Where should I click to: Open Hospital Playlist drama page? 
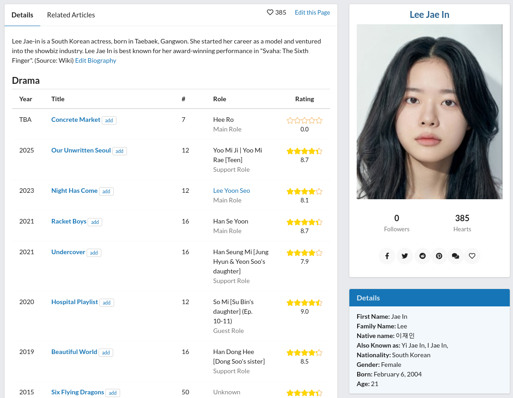tap(75, 302)
